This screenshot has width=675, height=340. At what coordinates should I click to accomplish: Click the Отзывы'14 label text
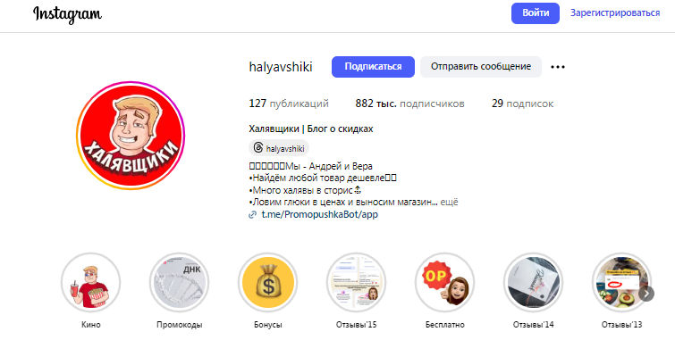click(x=534, y=325)
